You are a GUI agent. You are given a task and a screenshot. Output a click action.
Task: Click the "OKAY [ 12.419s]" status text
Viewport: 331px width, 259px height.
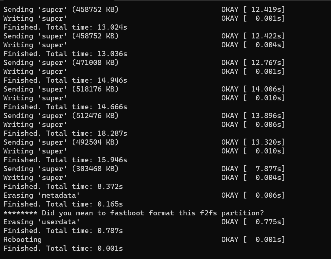point(253,9)
